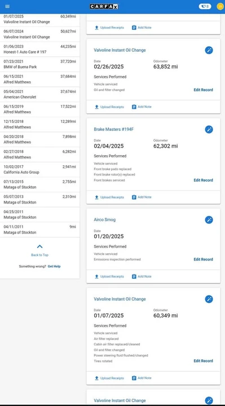
Task: Click the upload icon on the Brake Masters card
Action: pyautogui.click(x=96, y=197)
